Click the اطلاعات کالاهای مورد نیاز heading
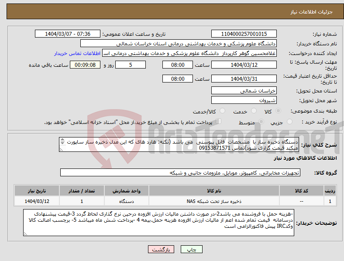 [x=305, y=158]
